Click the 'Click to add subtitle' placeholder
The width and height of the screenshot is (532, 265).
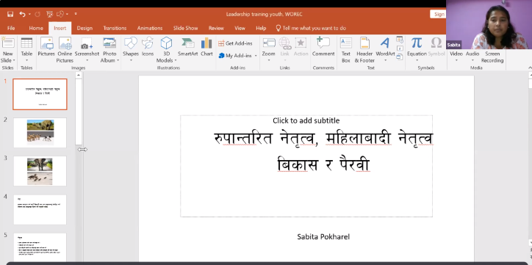tap(306, 120)
